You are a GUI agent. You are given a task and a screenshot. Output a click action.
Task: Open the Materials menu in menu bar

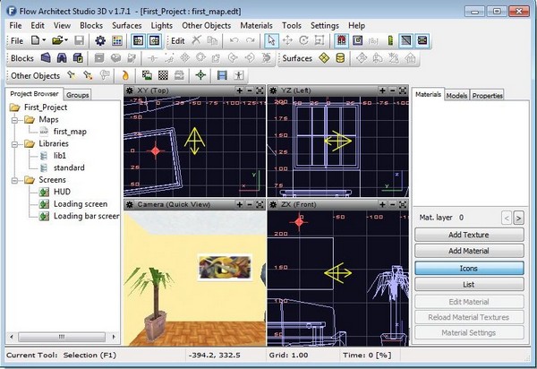point(256,25)
